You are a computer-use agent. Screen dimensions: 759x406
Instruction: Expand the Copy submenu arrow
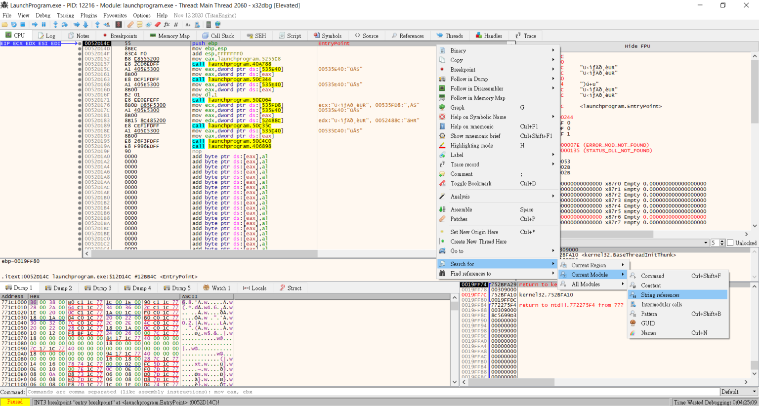point(553,60)
